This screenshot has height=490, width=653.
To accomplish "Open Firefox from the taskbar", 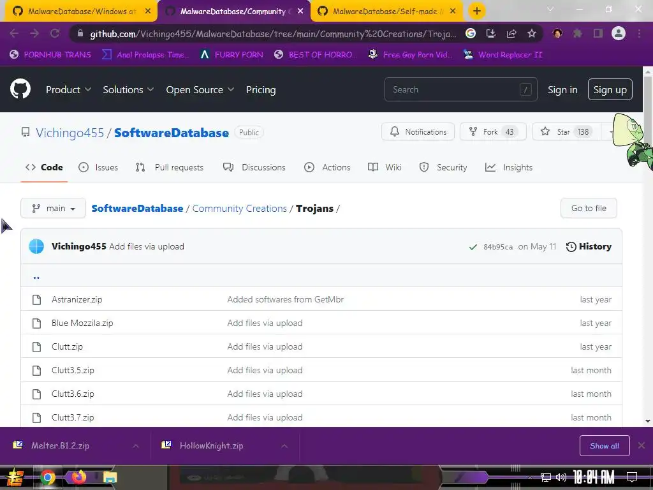I will (x=78, y=477).
